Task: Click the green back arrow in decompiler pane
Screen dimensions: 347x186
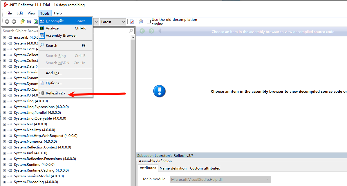Action: click(142, 31)
